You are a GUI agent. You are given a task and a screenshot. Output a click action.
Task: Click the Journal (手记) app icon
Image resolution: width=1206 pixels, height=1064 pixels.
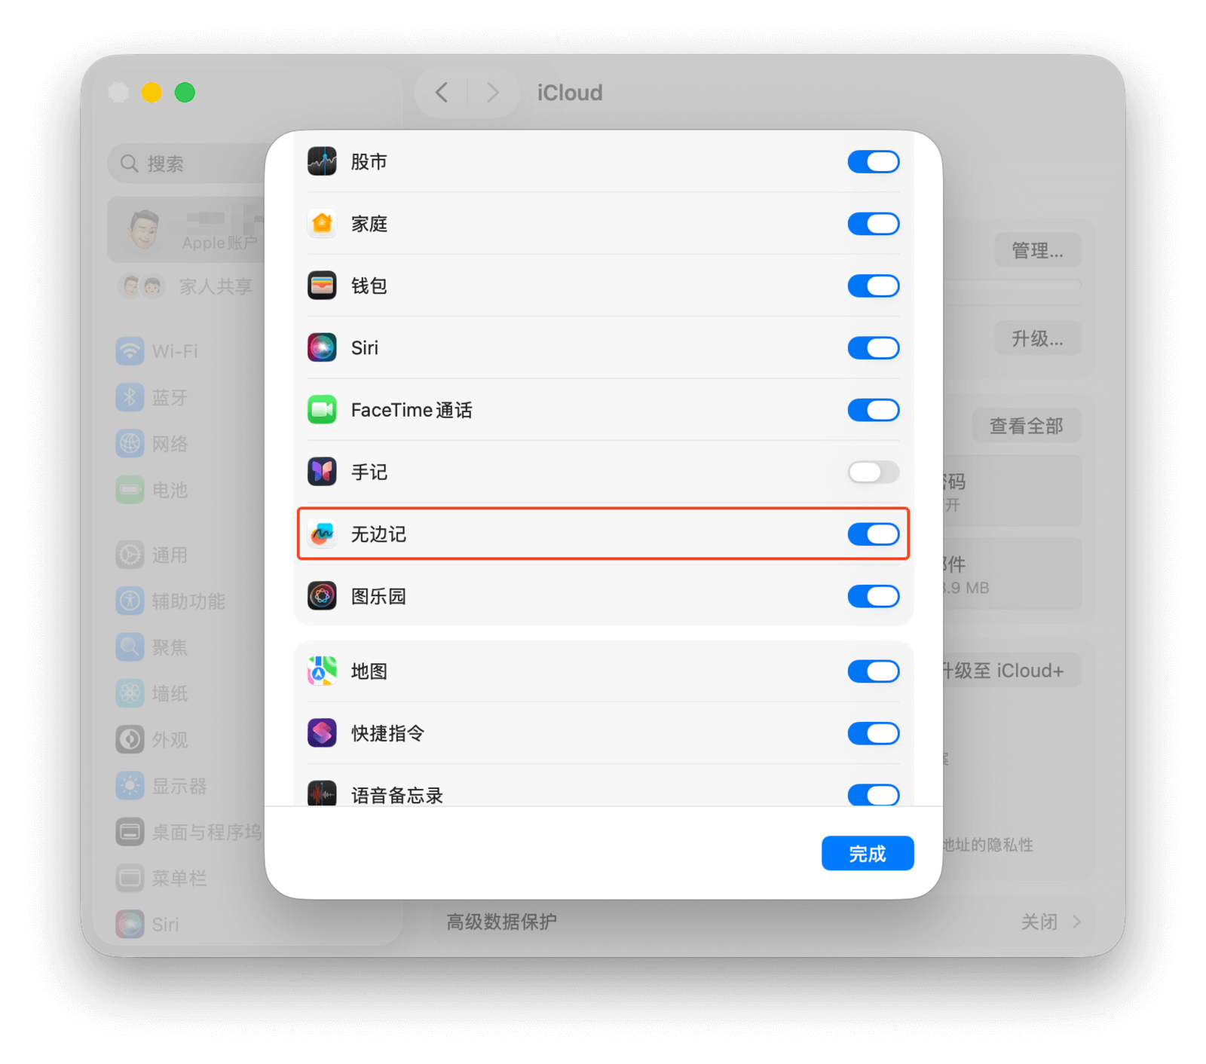pyautogui.click(x=322, y=472)
